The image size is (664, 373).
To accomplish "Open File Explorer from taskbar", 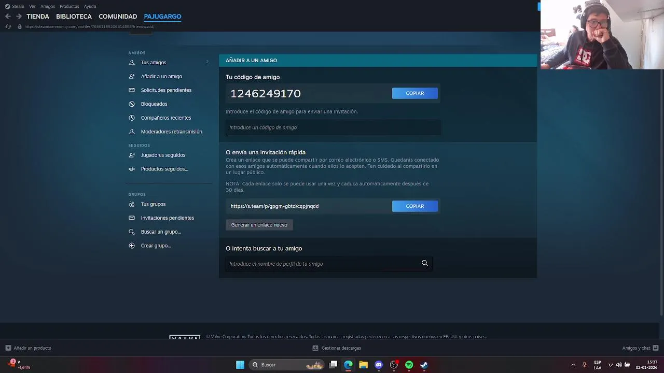I will click(364, 365).
